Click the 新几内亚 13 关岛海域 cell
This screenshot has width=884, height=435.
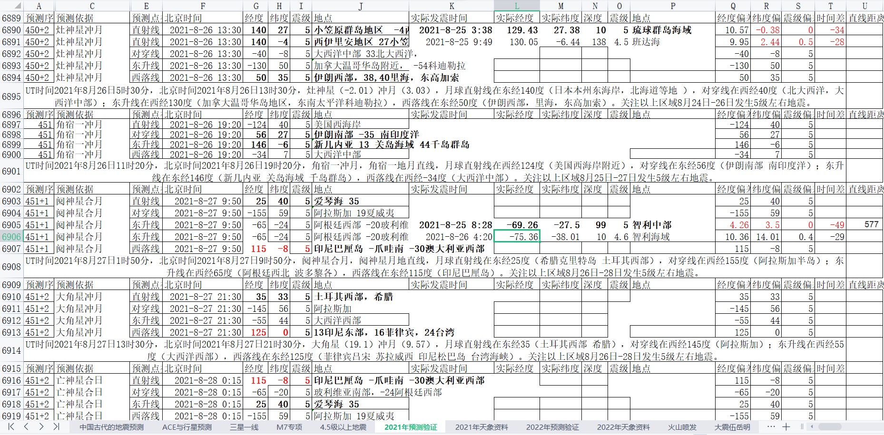pos(360,145)
